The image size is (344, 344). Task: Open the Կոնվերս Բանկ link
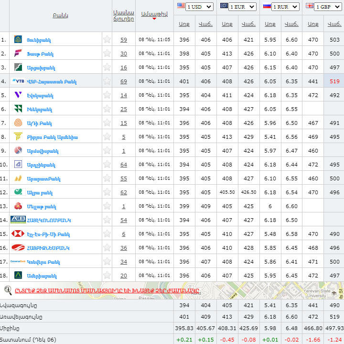tap(43, 262)
